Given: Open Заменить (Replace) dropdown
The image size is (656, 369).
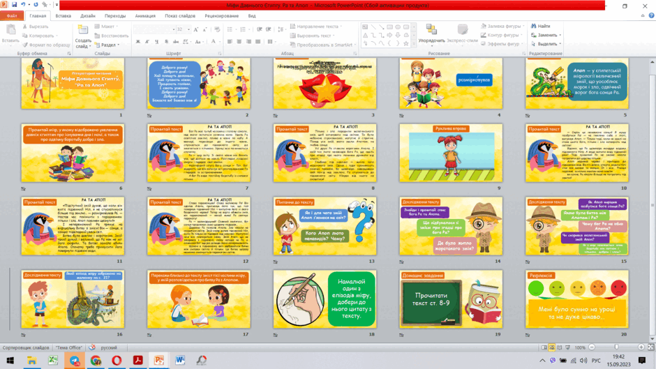Looking at the screenshot, I should 546,35.
